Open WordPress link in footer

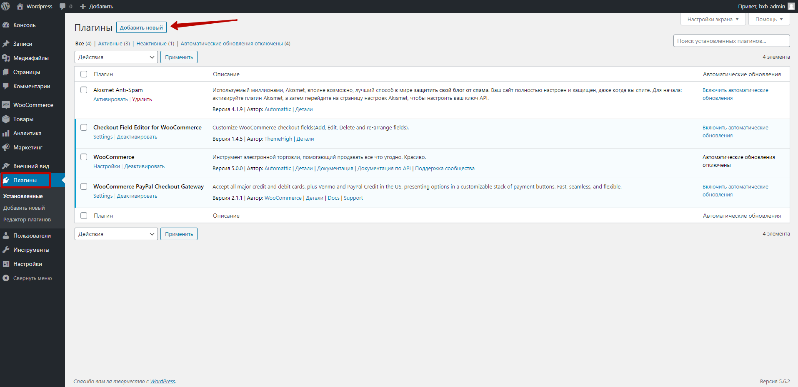click(x=163, y=382)
